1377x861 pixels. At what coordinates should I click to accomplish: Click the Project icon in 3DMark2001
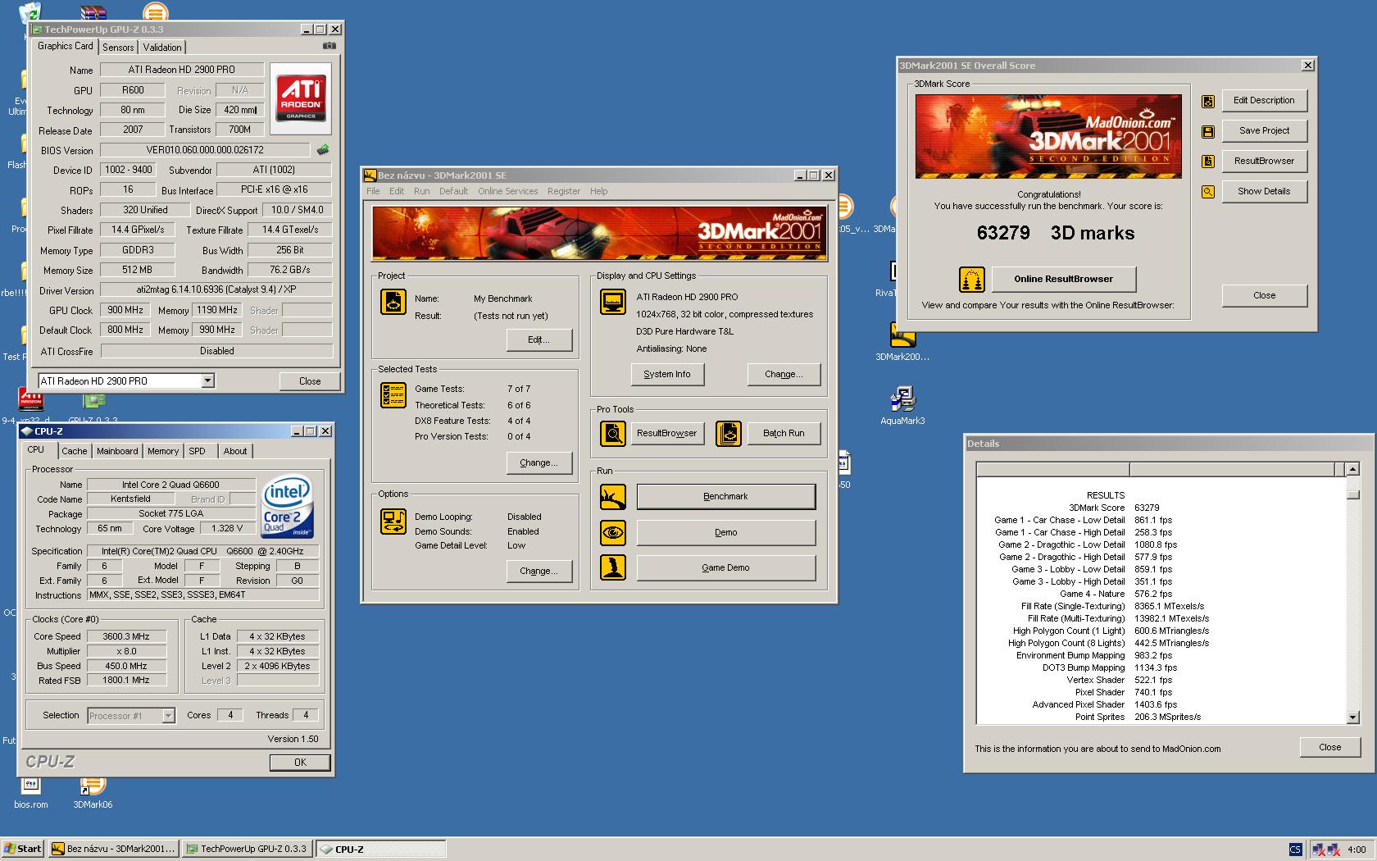click(393, 302)
